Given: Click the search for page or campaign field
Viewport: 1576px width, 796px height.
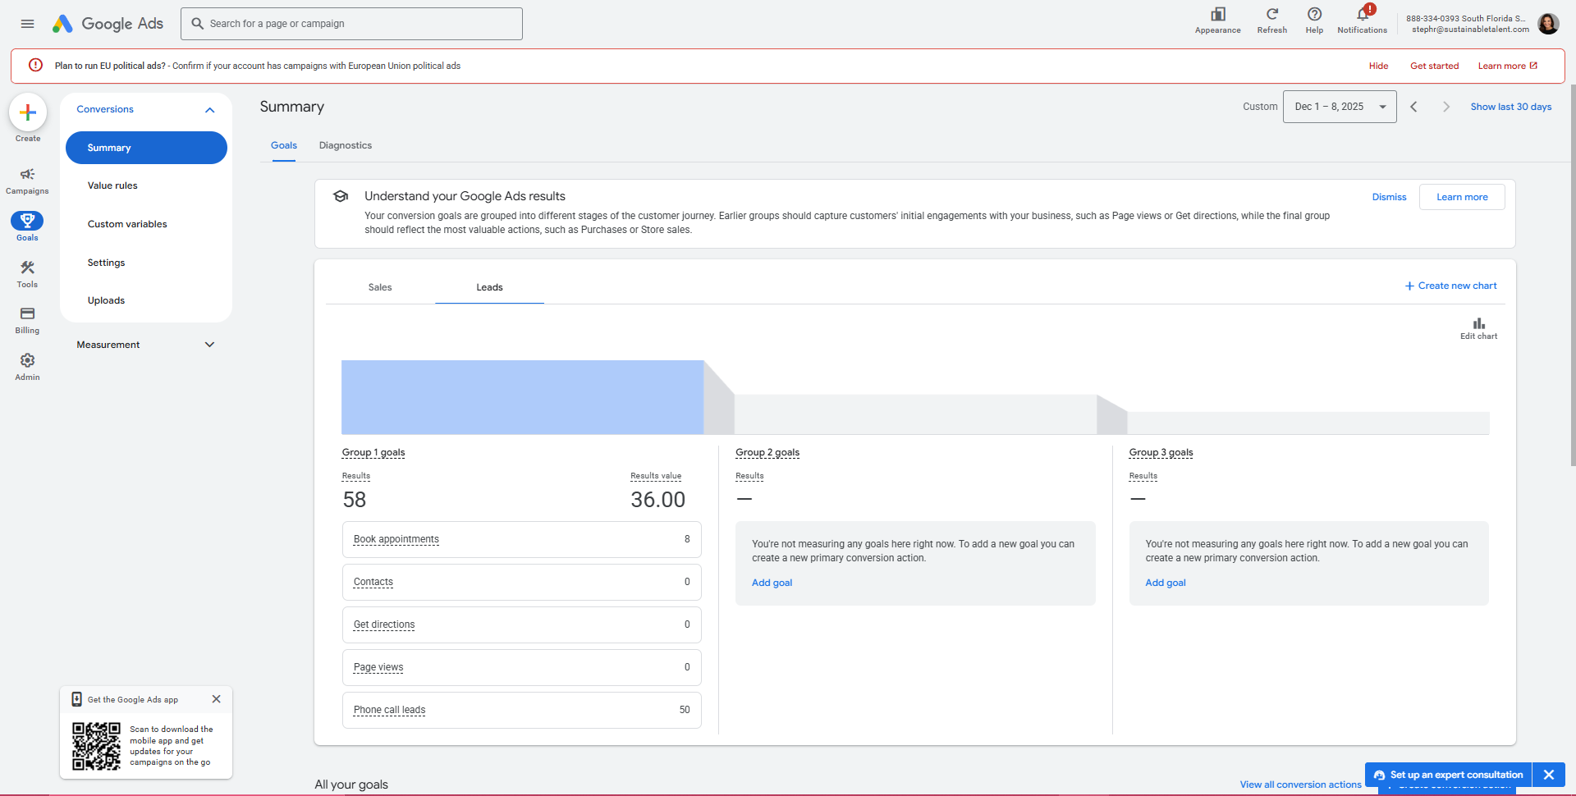Looking at the screenshot, I should tap(351, 24).
